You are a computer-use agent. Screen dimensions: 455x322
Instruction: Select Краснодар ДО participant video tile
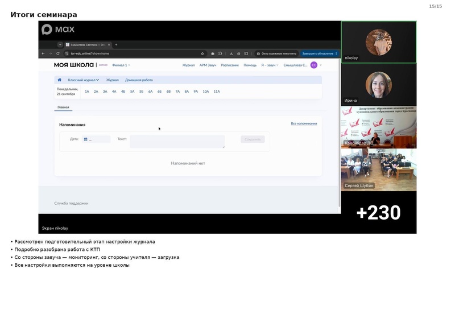point(378,127)
